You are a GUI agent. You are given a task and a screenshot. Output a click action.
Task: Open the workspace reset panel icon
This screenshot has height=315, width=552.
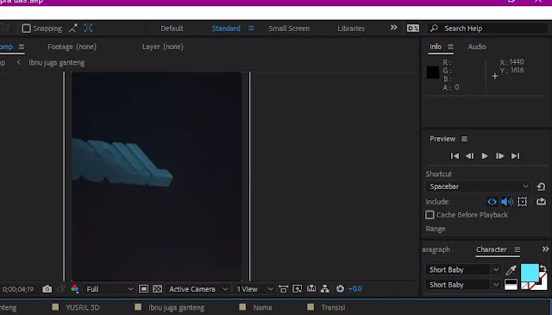click(x=413, y=28)
